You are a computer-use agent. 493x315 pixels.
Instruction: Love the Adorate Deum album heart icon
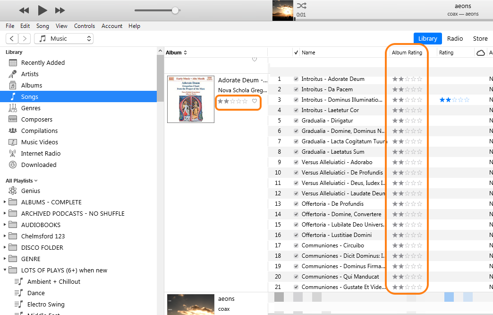[255, 101]
